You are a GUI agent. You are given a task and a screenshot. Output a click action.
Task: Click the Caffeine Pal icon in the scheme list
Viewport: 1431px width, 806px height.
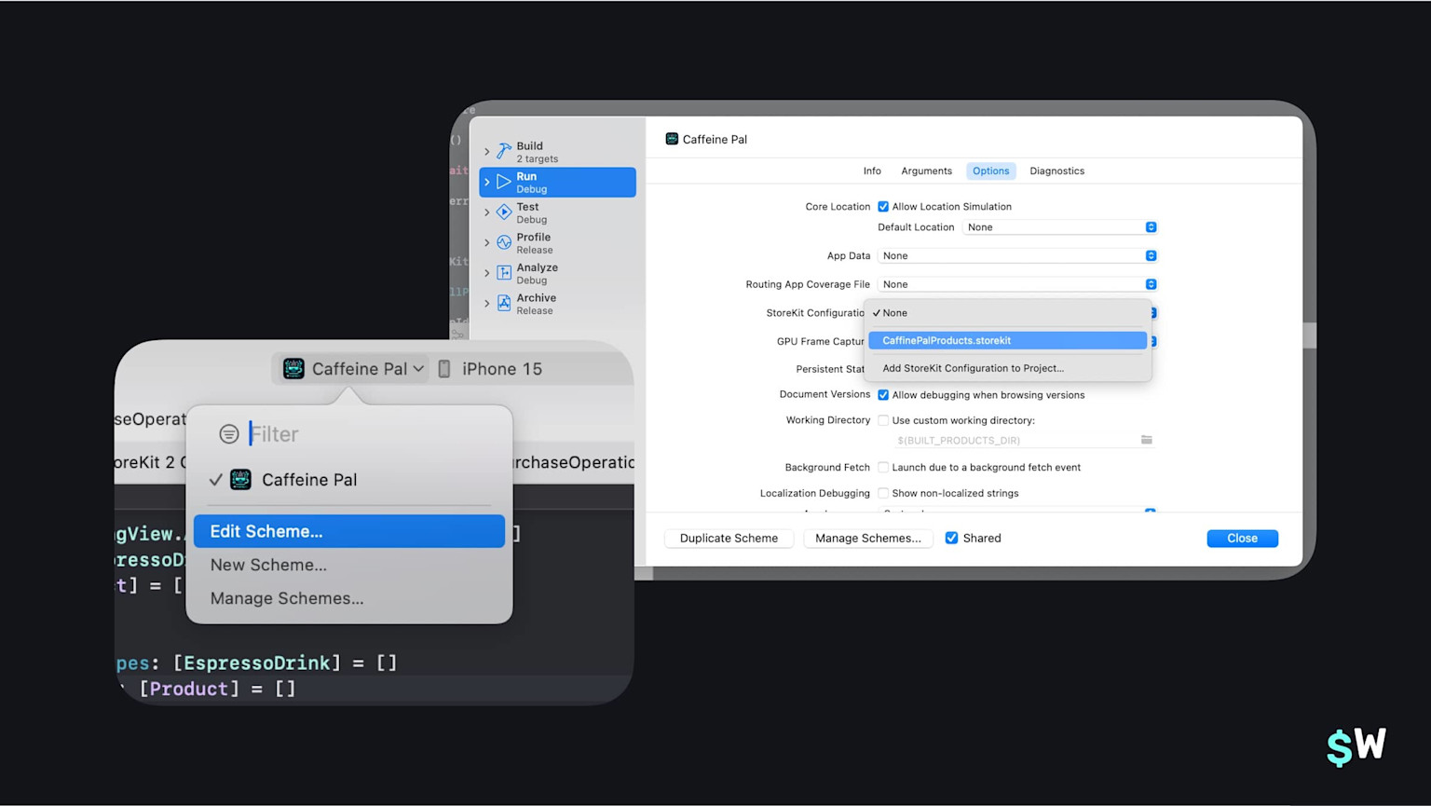click(240, 480)
